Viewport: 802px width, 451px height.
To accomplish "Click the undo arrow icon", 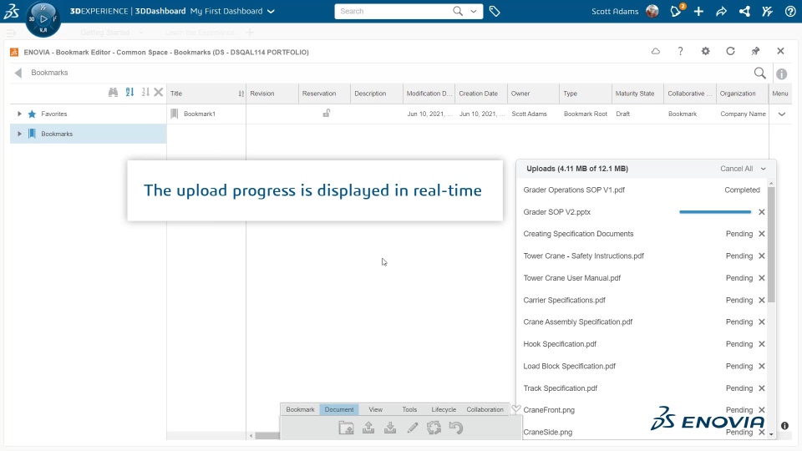I will coord(456,428).
